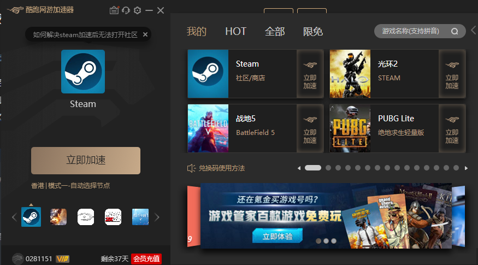Click account ID 0281151
This screenshot has width=478, height=265.
click(x=39, y=259)
